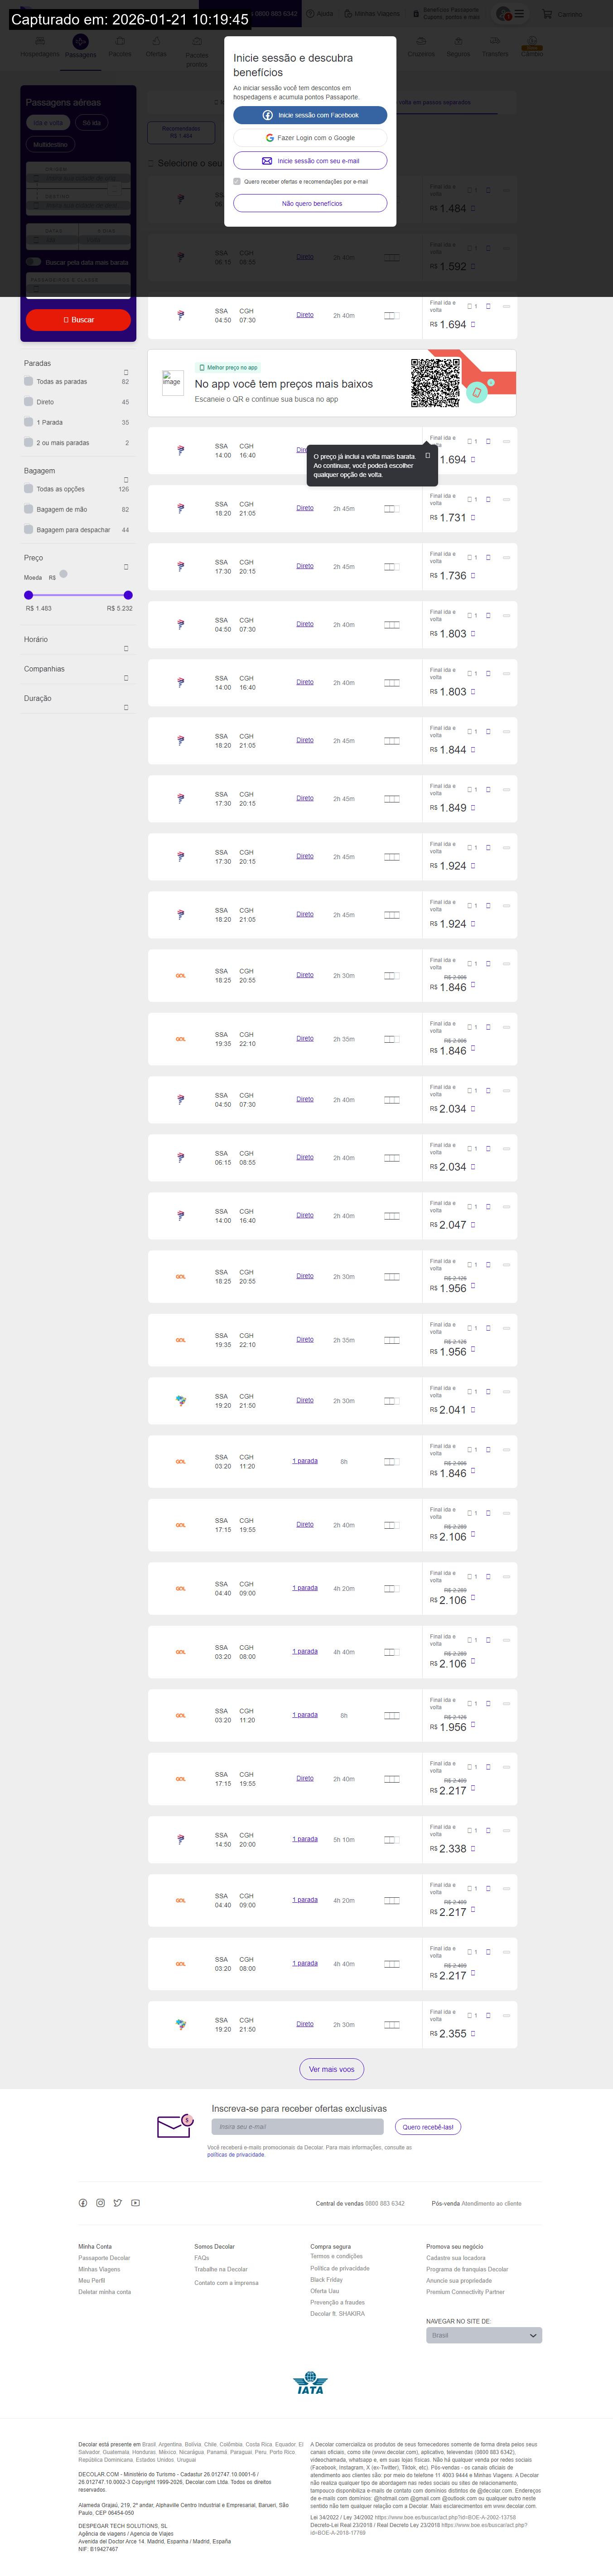Click the Twitter footer icon

pos(117,2203)
